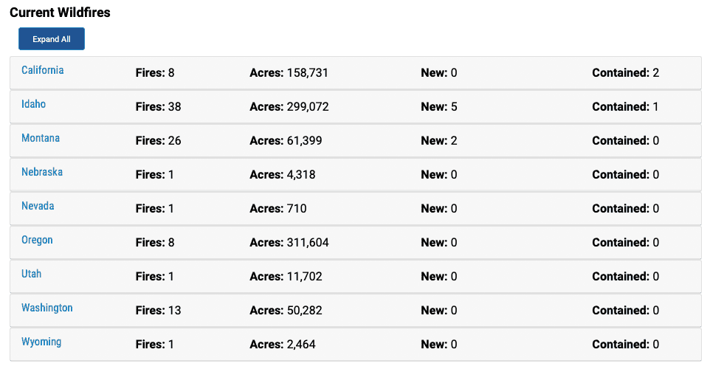The height and width of the screenshot is (369, 710).
Task: Click Washington's Fires: 13 count
Action: click(x=158, y=311)
